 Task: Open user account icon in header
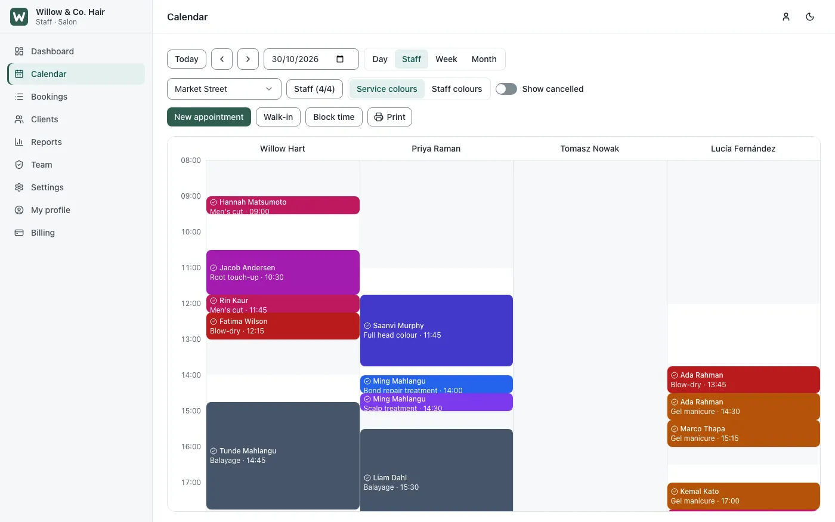pos(786,17)
